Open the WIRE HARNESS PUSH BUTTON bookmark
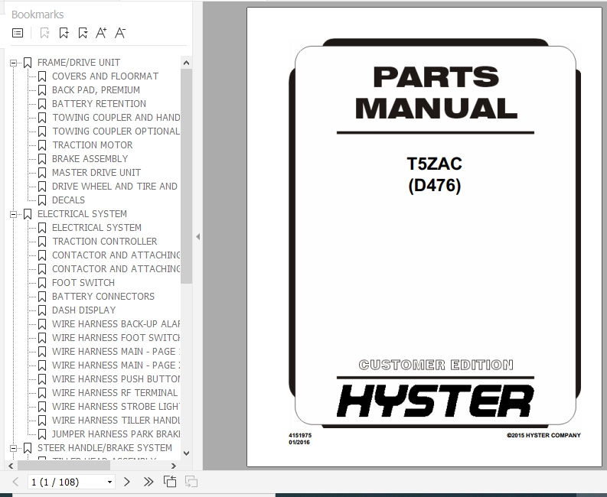Screen dimensions: 607x497 pyautogui.click(x=116, y=379)
